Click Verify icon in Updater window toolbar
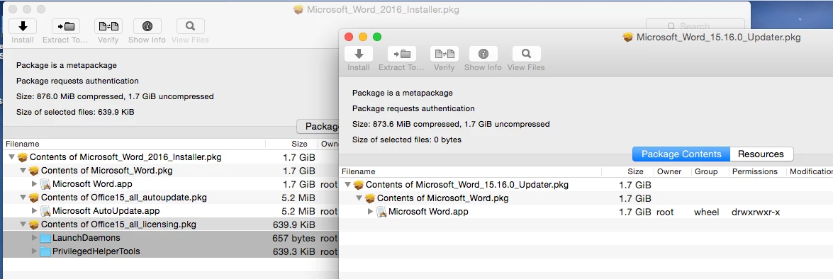This screenshot has width=833, height=279. click(444, 54)
